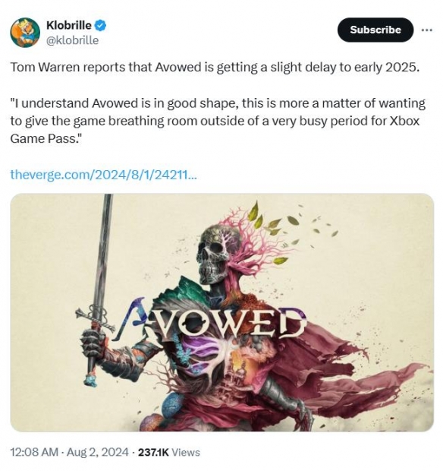
Task: Click the "Tom Warren reports" sentence
Action: (215, 68)
